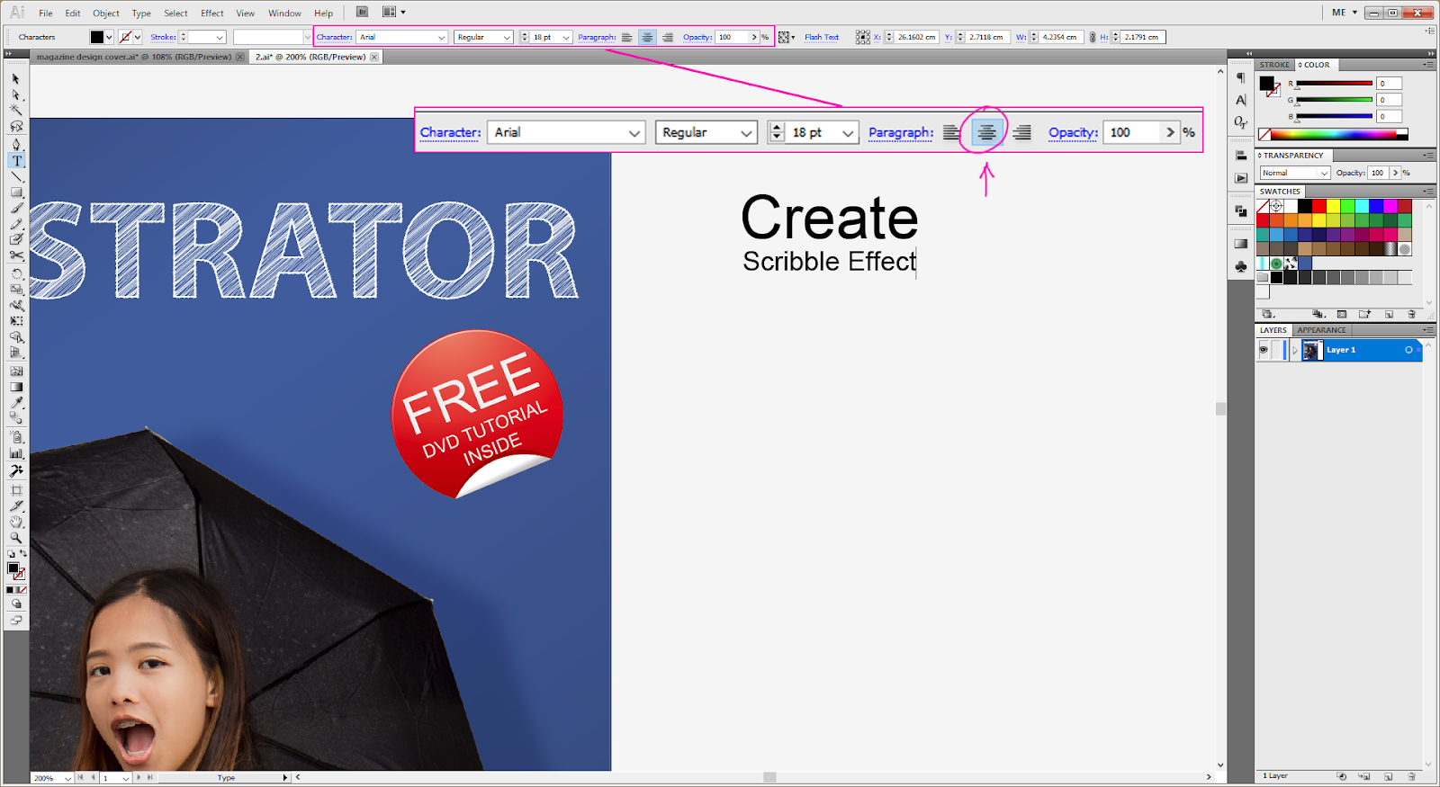Open the Pathfinder panel dock icon
The height and width of the screenshot is (787, 1440).
[1241, 210]
